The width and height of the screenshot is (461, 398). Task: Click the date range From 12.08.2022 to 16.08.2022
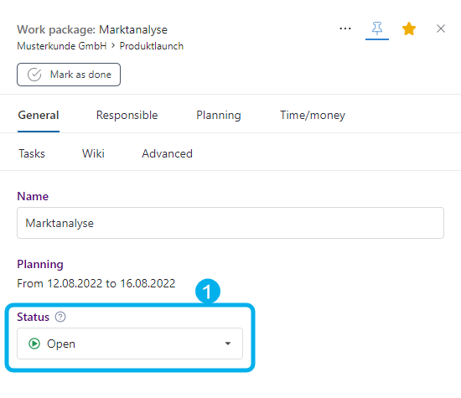point(96,283)
